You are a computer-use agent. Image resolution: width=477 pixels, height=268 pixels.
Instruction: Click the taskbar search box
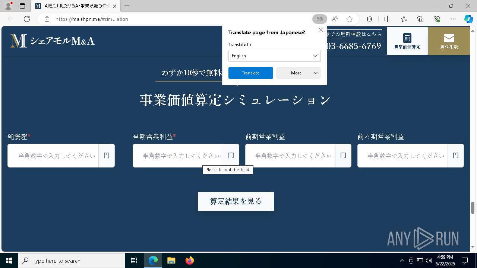(72, 261)
